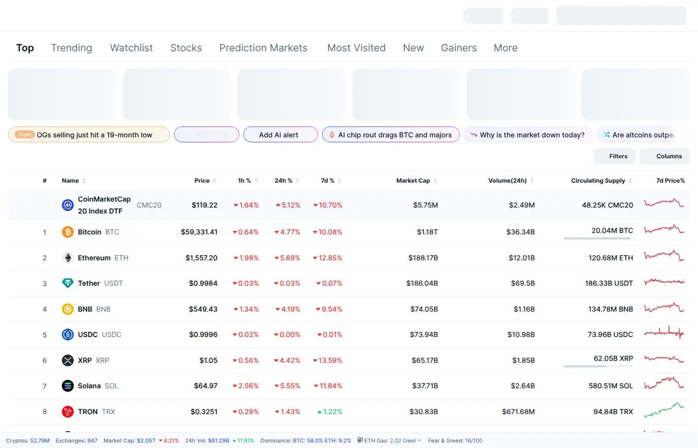Open the Bitcoin coin logo
The width and height of the screenshot is (698, 448).
click(68, 232)
